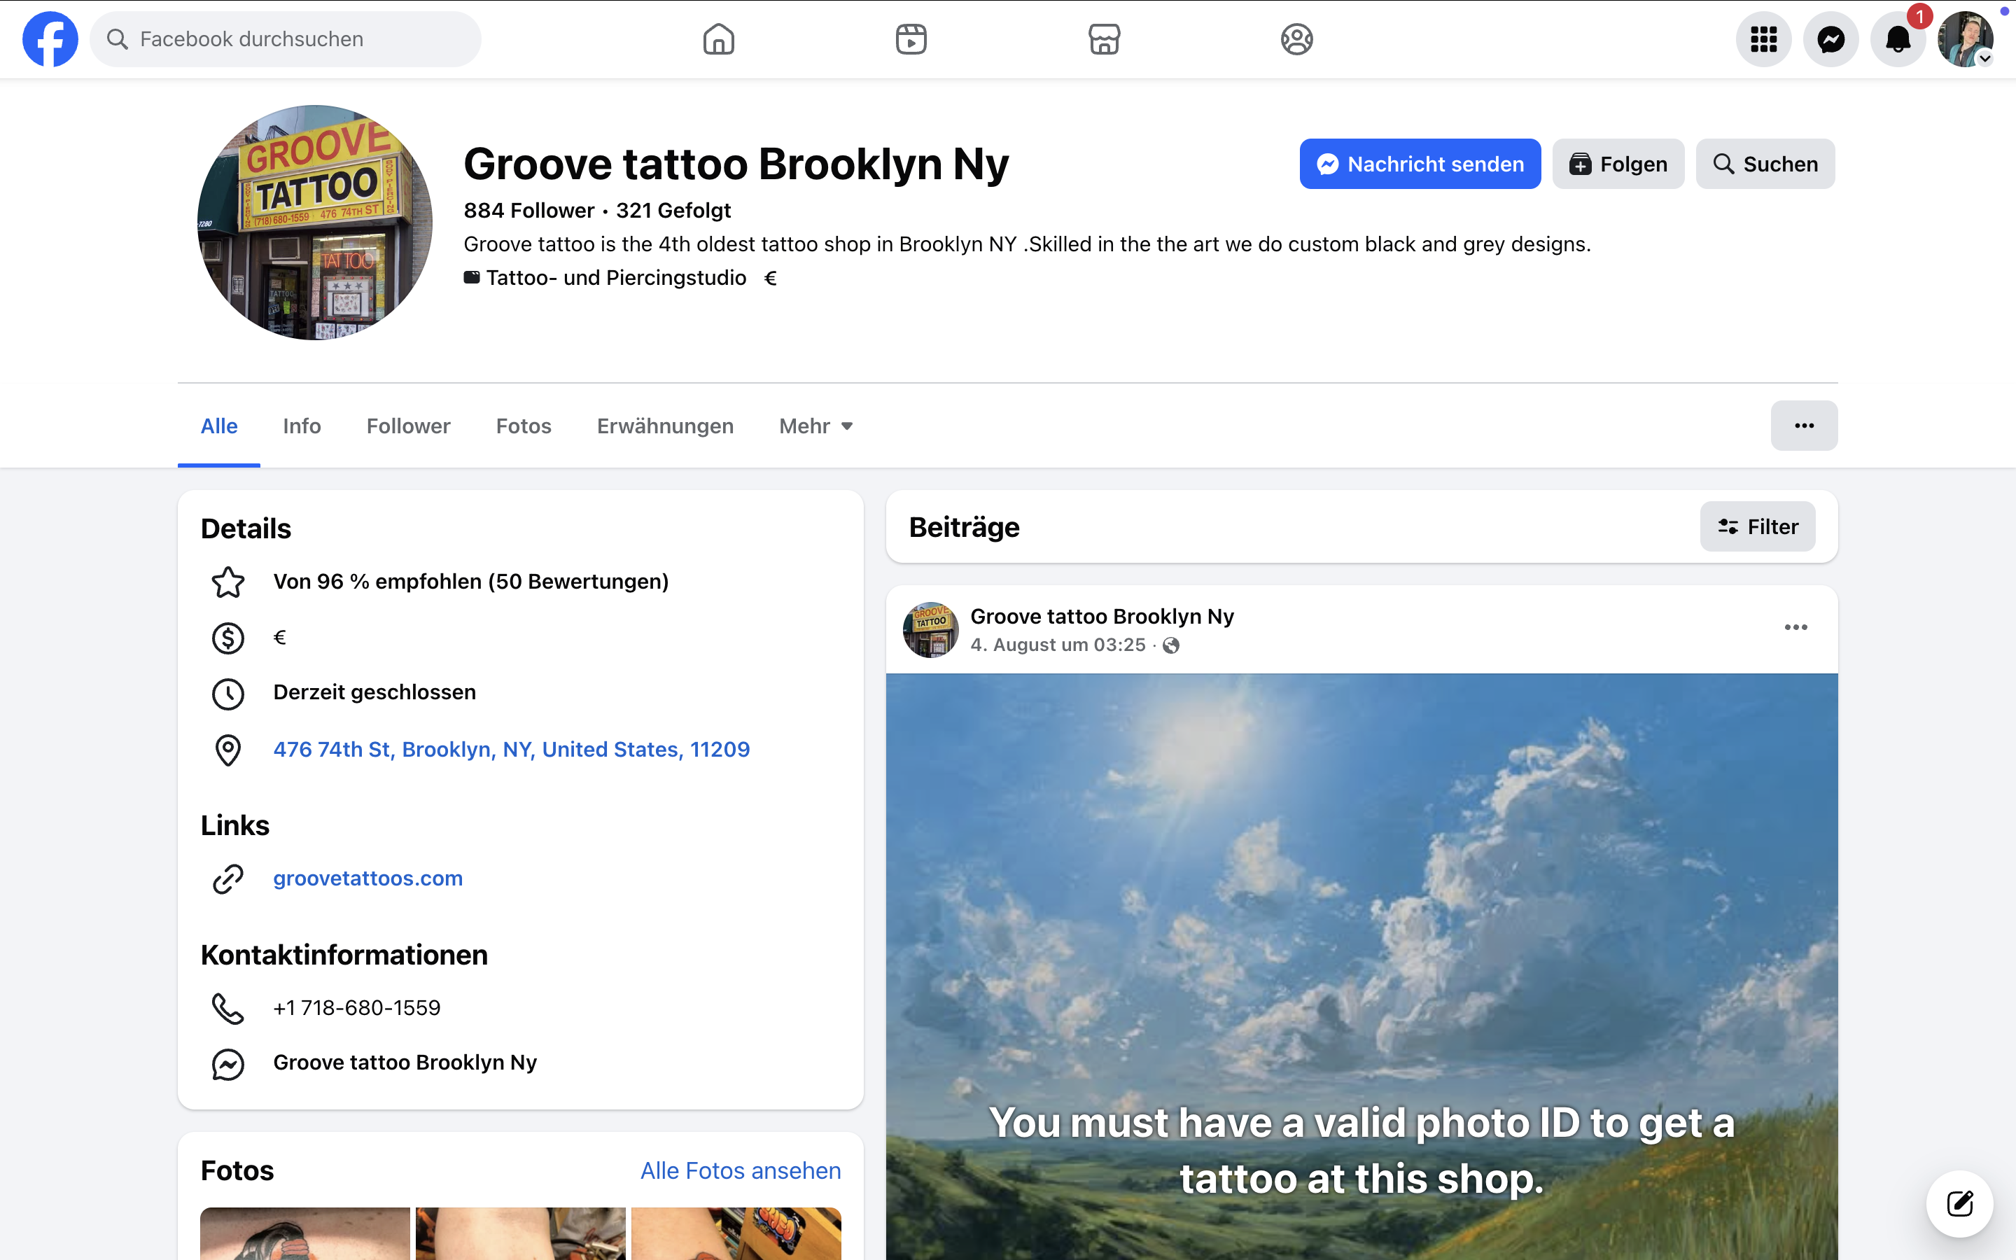Click the post timestamp 4. August um 03:25
The image size is (2016, 1260).
(x=1058, y=645)
